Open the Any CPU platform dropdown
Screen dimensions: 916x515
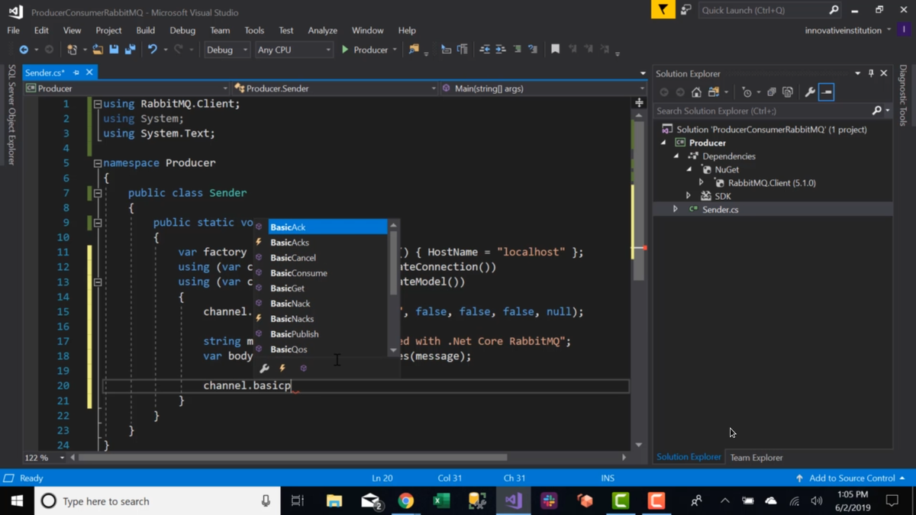pos(294,50)
